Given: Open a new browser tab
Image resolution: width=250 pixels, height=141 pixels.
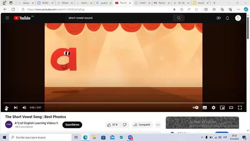Looking at the screenshot, I should pyautogui.click(x=214, y=3).
